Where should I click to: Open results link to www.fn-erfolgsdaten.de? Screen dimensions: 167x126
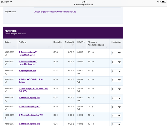coord(55,12)
